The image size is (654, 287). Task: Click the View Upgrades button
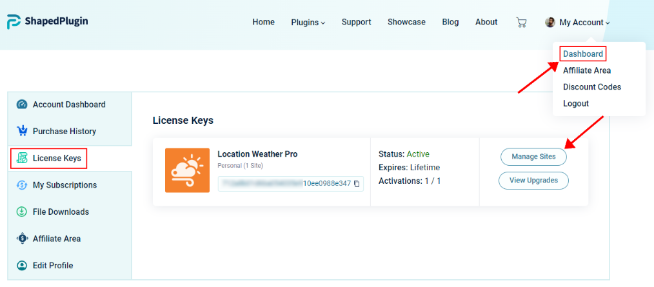click(534, 181)
